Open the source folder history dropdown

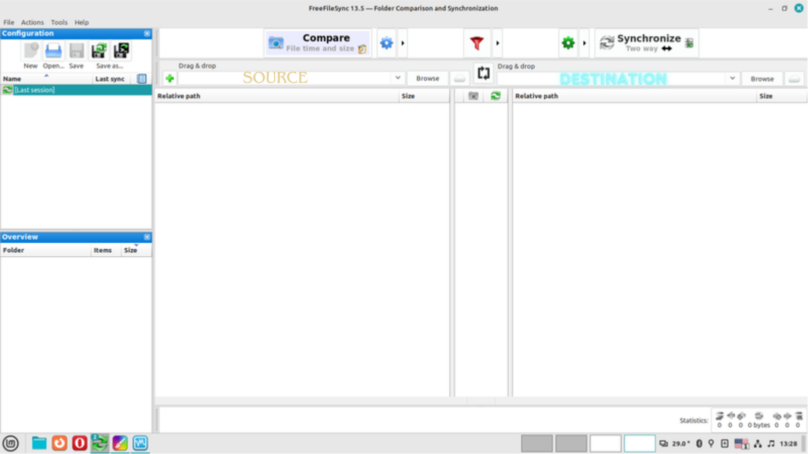point(398,78)
